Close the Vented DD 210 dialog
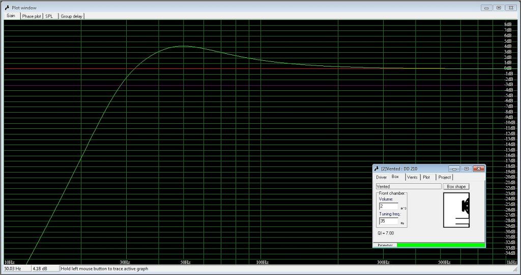 [478, 168]
